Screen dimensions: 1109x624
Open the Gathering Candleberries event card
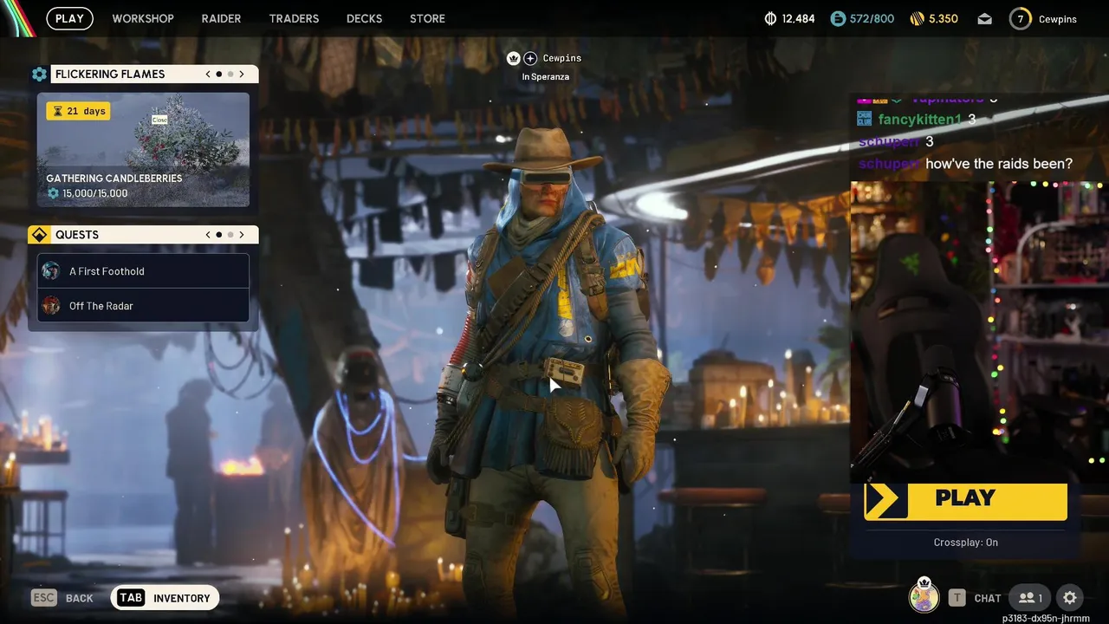coord(143,149)
